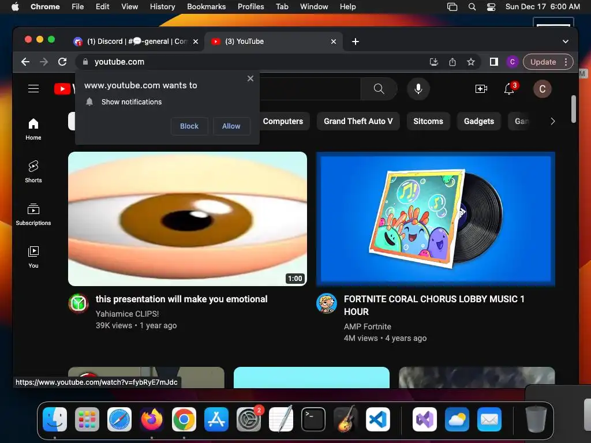Block notifications from youtube.com
591x443 pixels.
tap(189, 126)
